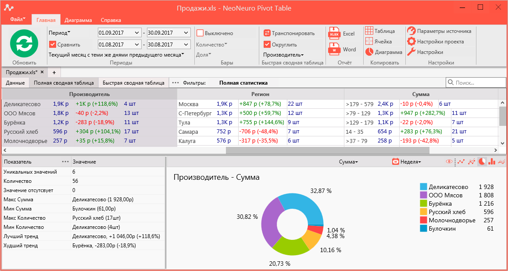Export report via the Excel icon
508x271 pixels.
pos(334,33)
